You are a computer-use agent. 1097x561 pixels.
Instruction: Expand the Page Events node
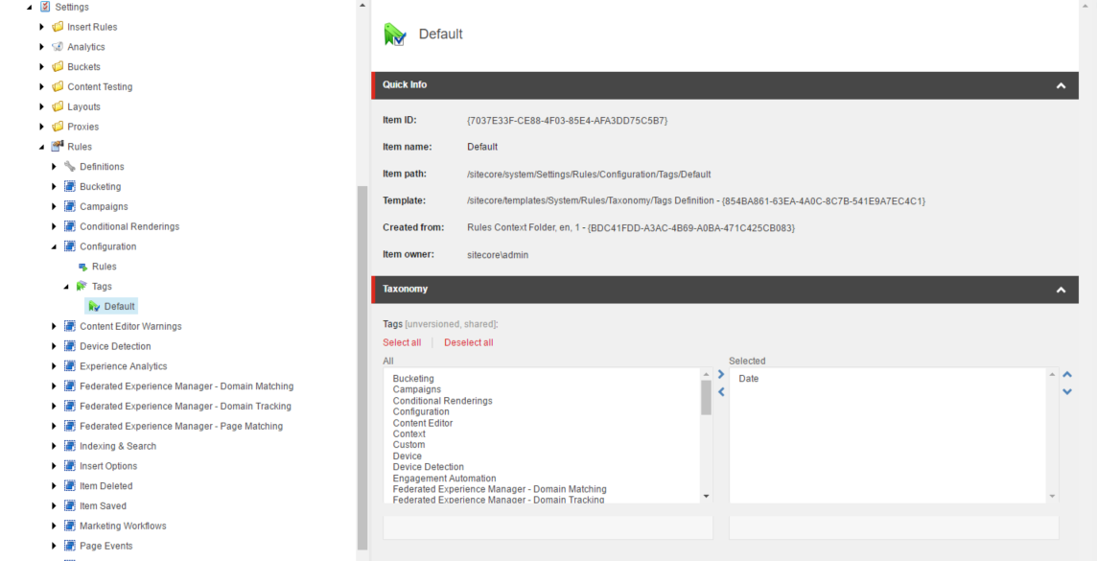(x=55, y=546)
